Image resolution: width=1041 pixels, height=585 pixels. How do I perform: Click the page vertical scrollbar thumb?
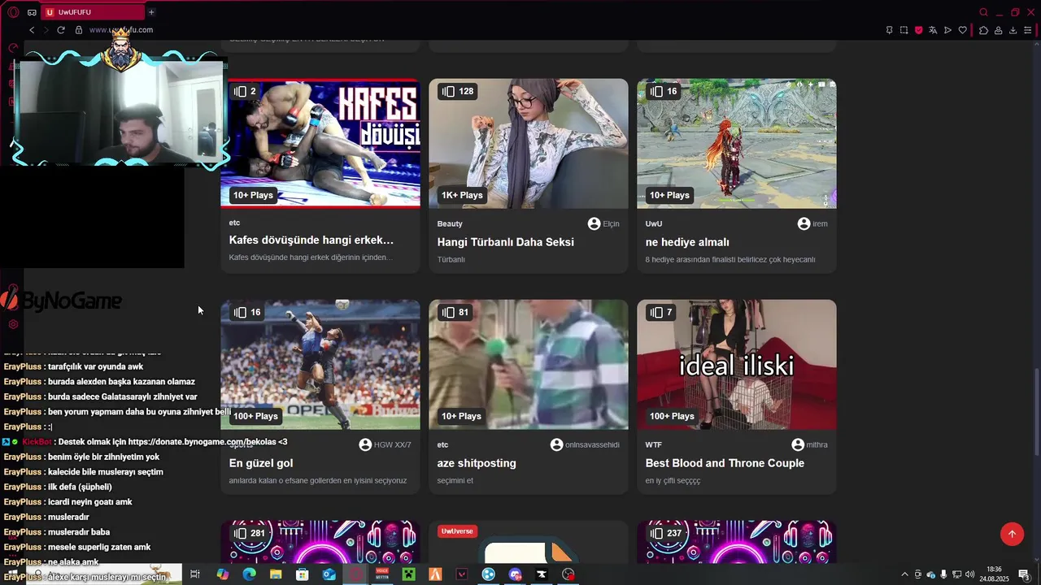point(1036,412)
